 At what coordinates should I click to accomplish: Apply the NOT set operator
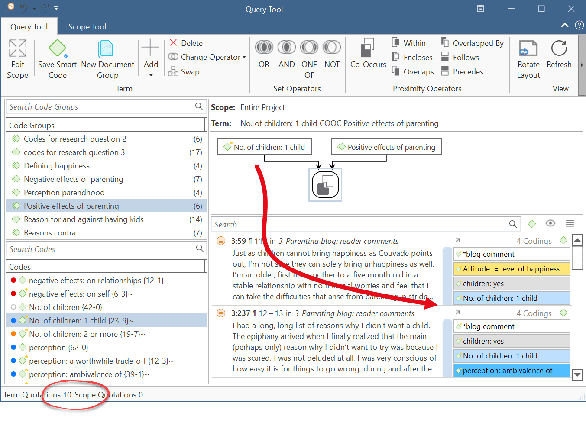click(x=332, y=55)
